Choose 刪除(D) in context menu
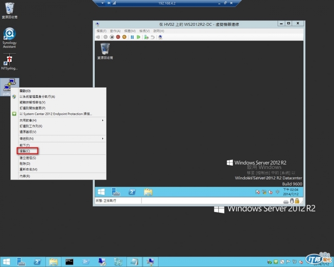 [x=58, y=164]
